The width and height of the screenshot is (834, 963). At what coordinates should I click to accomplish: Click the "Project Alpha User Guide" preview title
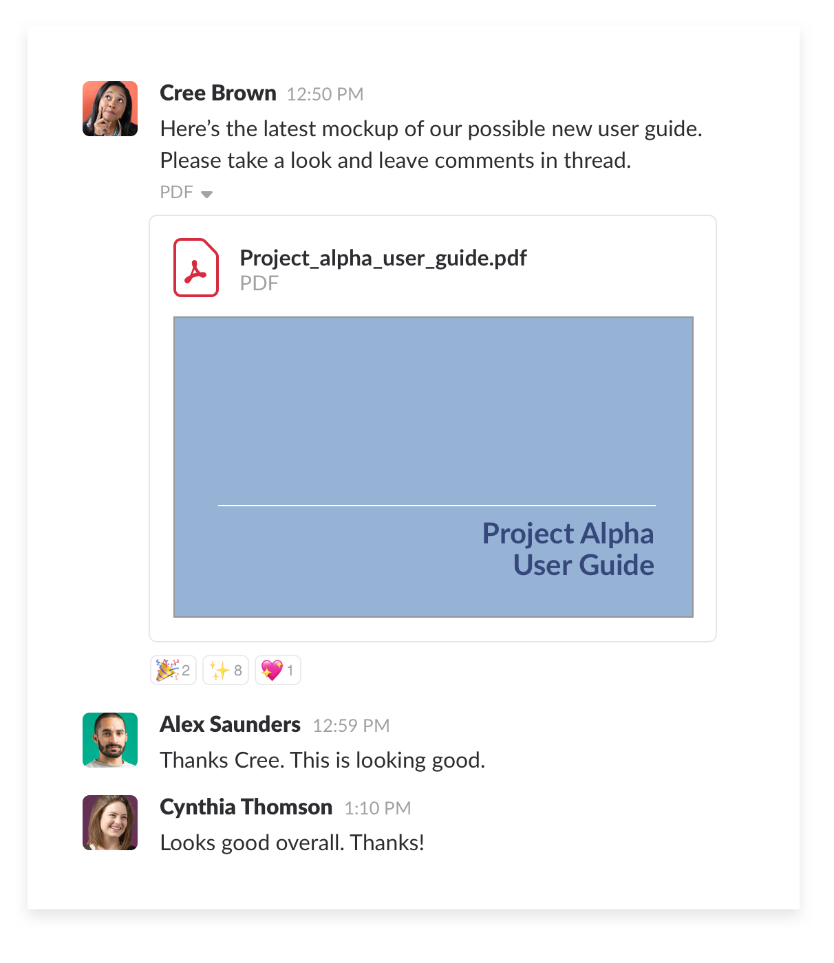568,550
